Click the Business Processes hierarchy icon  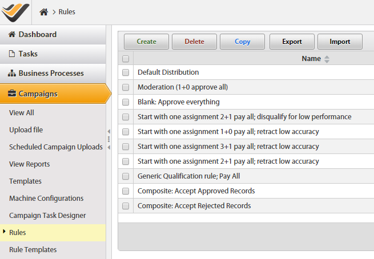12,73
